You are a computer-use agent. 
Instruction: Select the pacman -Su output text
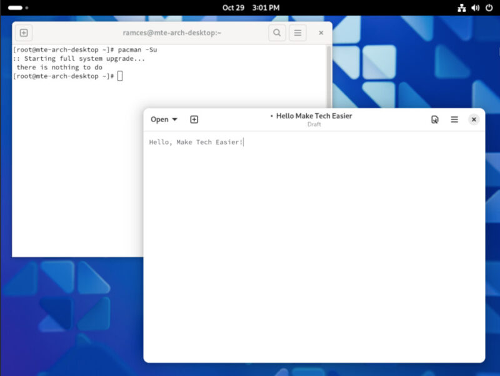pos(69,58)
